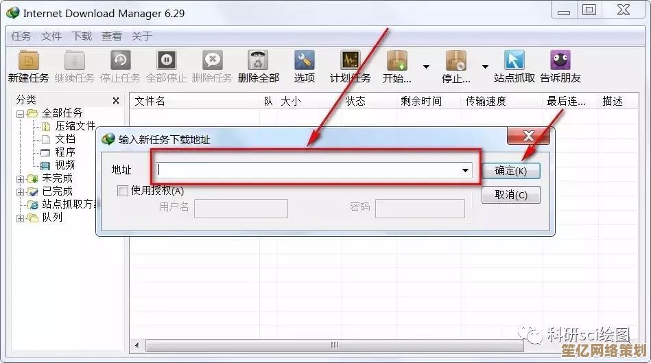Select 已完成 folder in tree

[58, 191]
